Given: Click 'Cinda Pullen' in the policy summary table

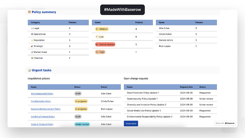Looking at the screenshot, I should pos(165,34).
